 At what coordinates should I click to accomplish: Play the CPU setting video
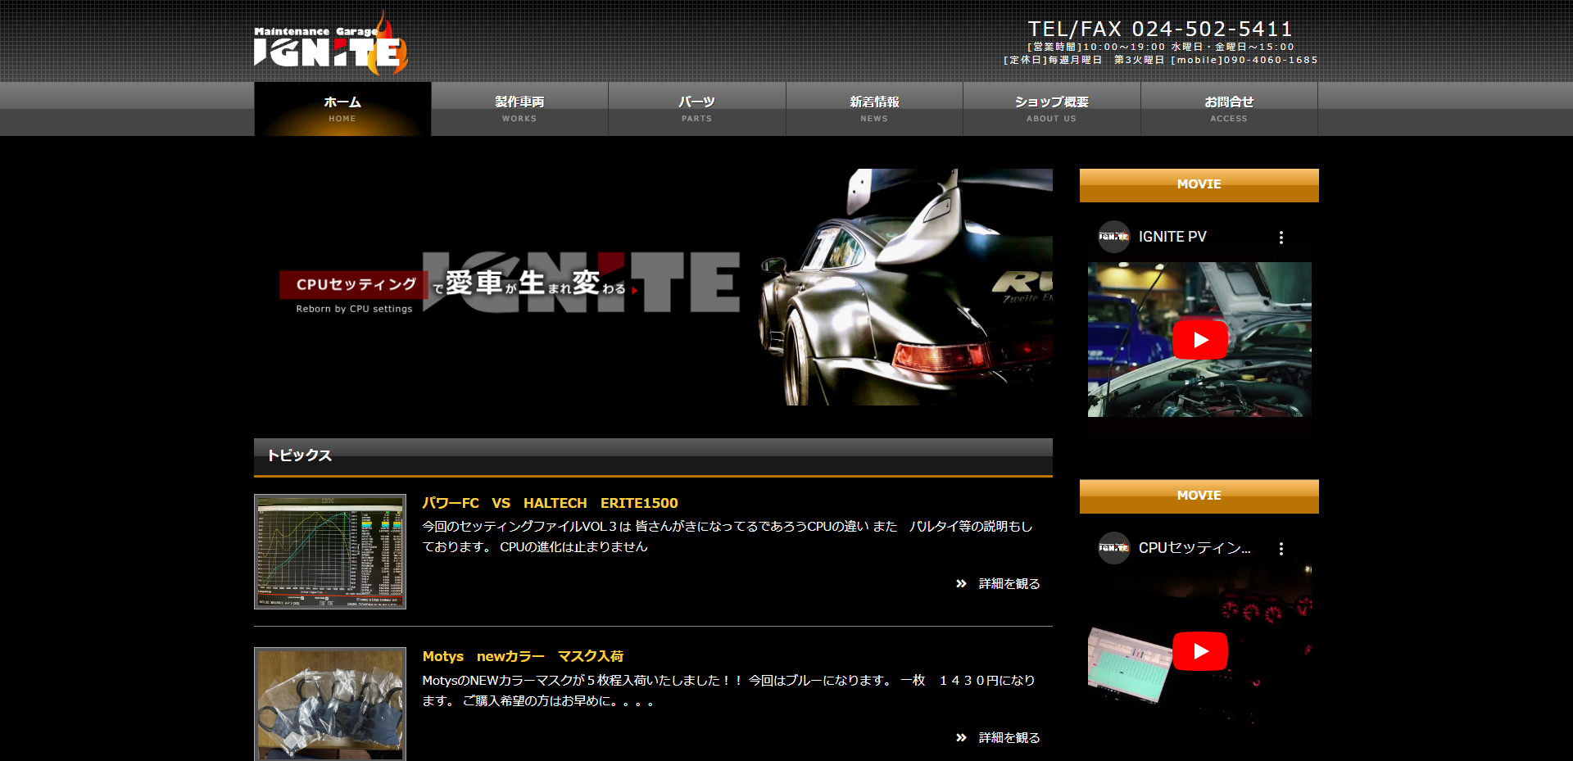click(x=1199, y=651)
